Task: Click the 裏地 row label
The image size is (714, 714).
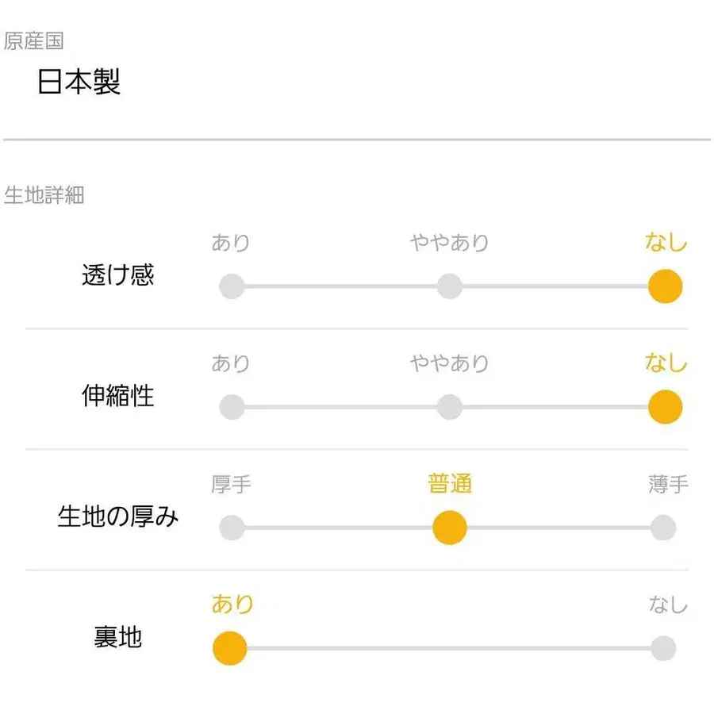Action: [x=117, y=639]
